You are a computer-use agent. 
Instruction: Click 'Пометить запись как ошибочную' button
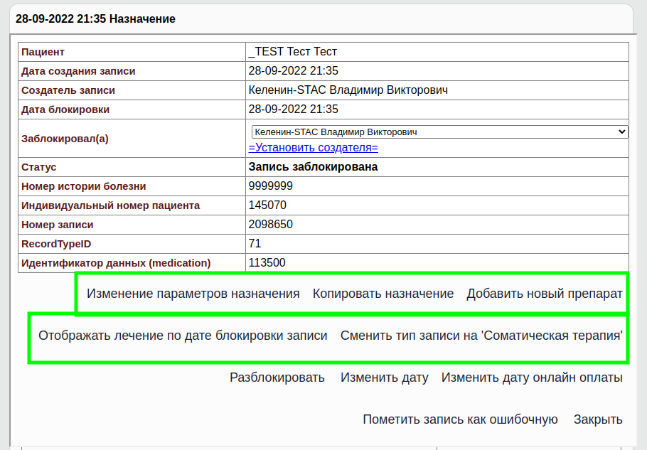[x=460, y=419]
